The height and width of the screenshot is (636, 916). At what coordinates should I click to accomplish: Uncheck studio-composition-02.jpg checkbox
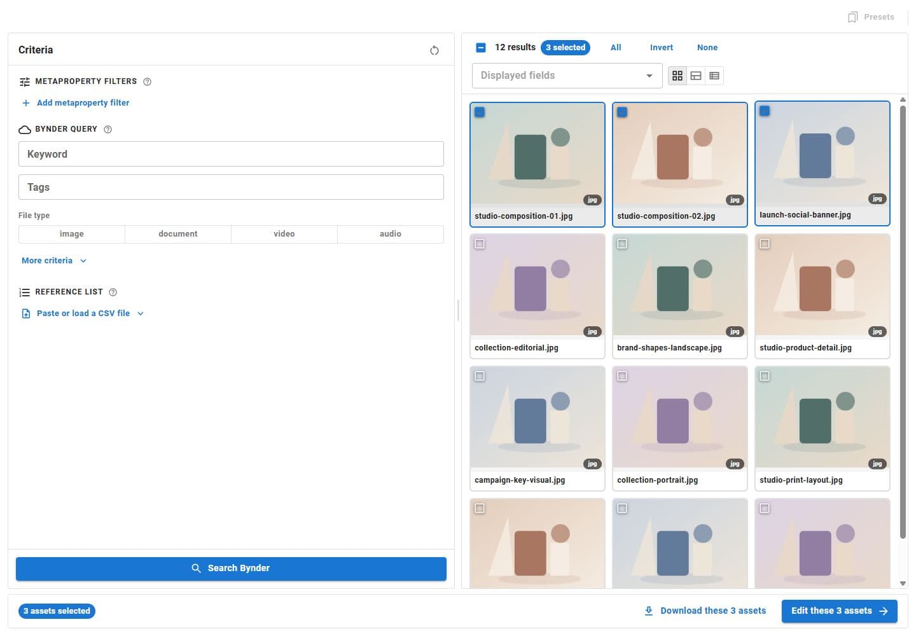click(x=622, y=112)
